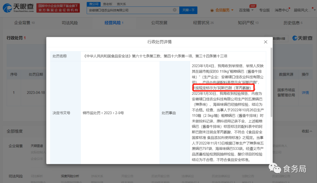317x183 pixels.
Task: Click the crown icon beside 会员服务
Action: [x=212, y=10]
